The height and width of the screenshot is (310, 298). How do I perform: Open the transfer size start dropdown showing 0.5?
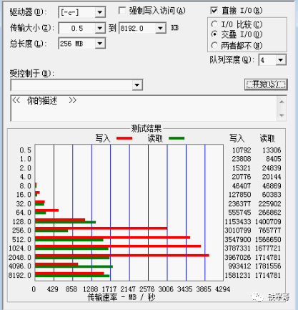click(x=100, y=29)
